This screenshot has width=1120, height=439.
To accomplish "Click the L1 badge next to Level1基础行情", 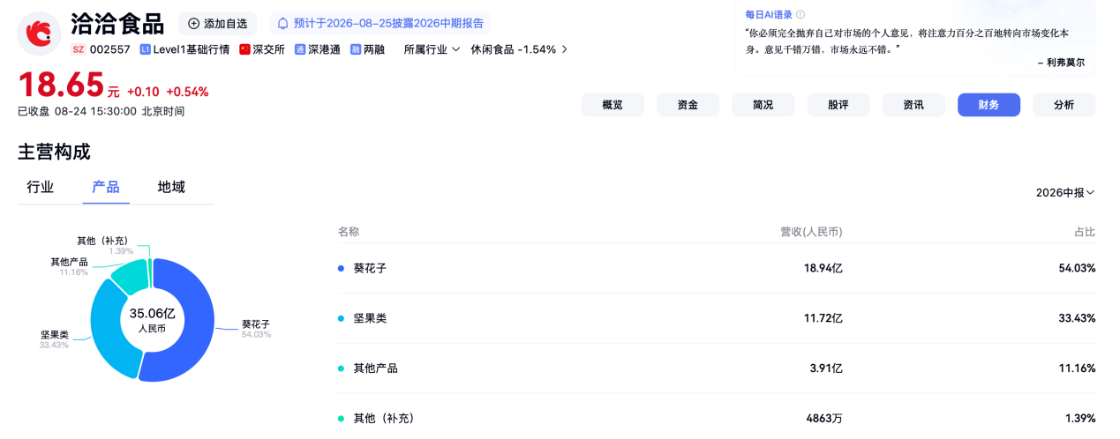I will pos(145,49).
